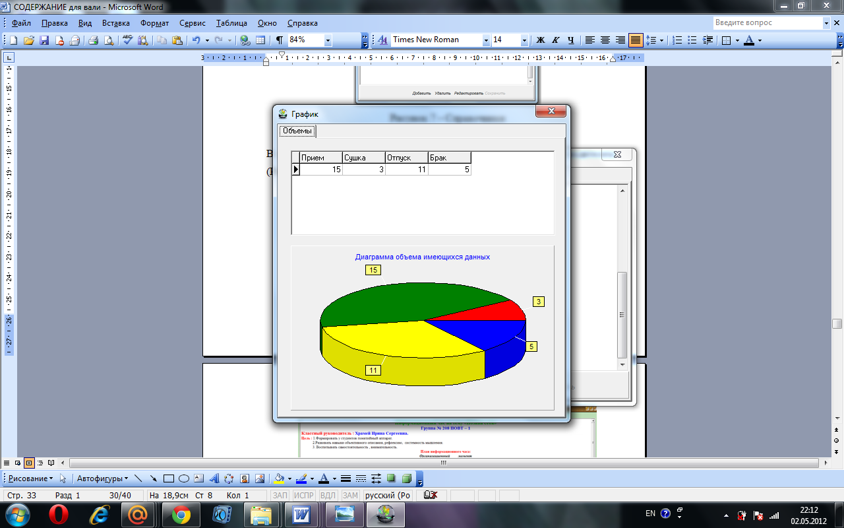Toggle justified alignment
Viewport: 844px width, 528px height.
tap(636, 40)
